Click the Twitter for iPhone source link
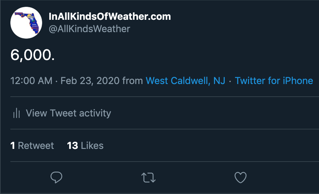The height and width of the screenshot is (194, 319). pyautogui.click(x=274, y=80)
